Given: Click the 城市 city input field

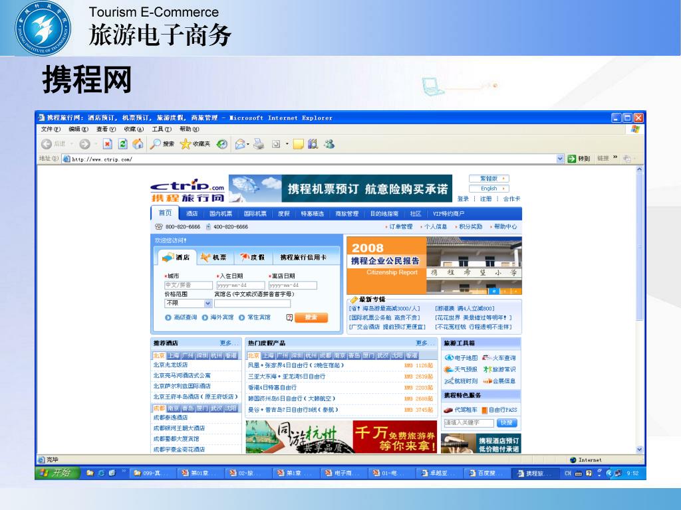Looking at the screenshot, I should tap(188, 286).
